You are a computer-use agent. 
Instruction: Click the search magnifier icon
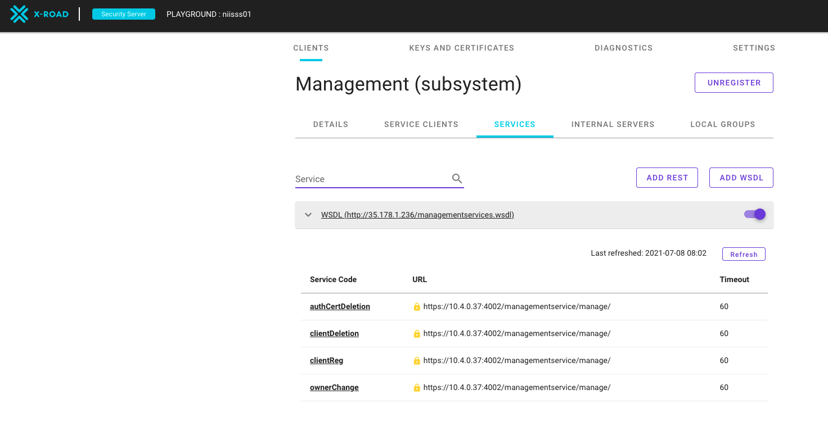click(x=457, y=178)
